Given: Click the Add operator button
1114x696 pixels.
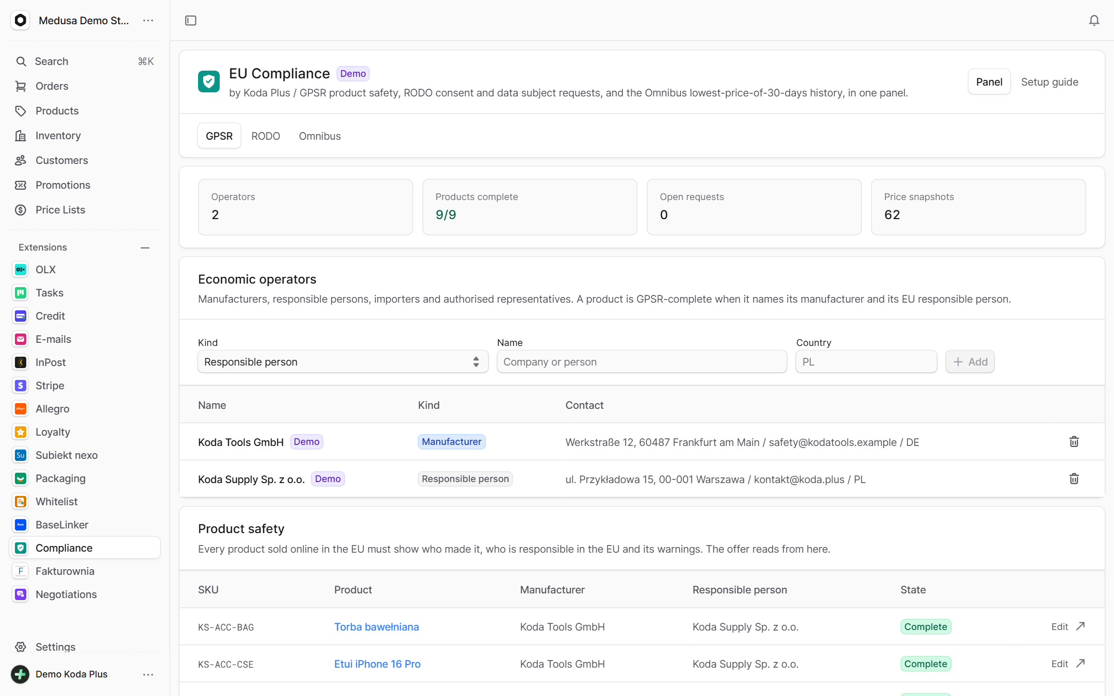Looking at the screenshot, I should click(x=970, y=362).
